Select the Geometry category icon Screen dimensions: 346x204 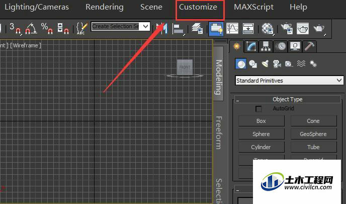click(x=241, y=64)
